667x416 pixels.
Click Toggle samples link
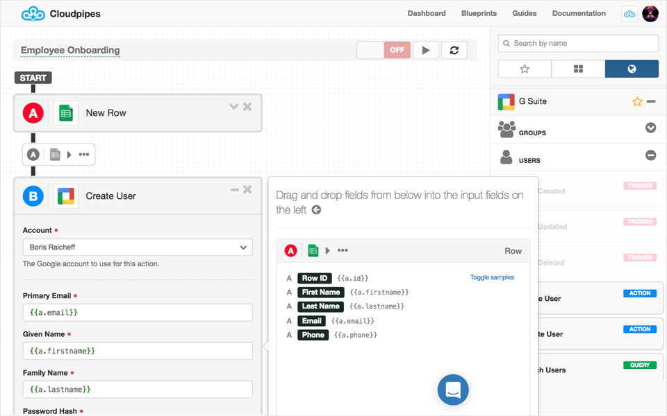pos(492,277)
